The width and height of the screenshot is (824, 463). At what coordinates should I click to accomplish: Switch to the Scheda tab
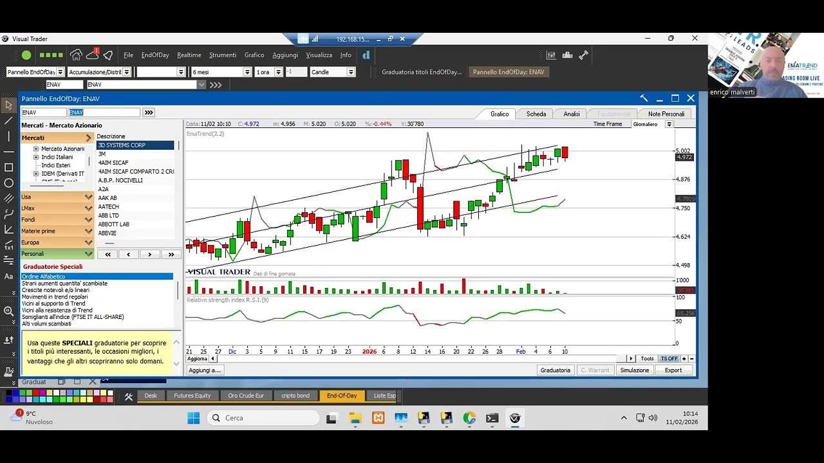(536, 114)
